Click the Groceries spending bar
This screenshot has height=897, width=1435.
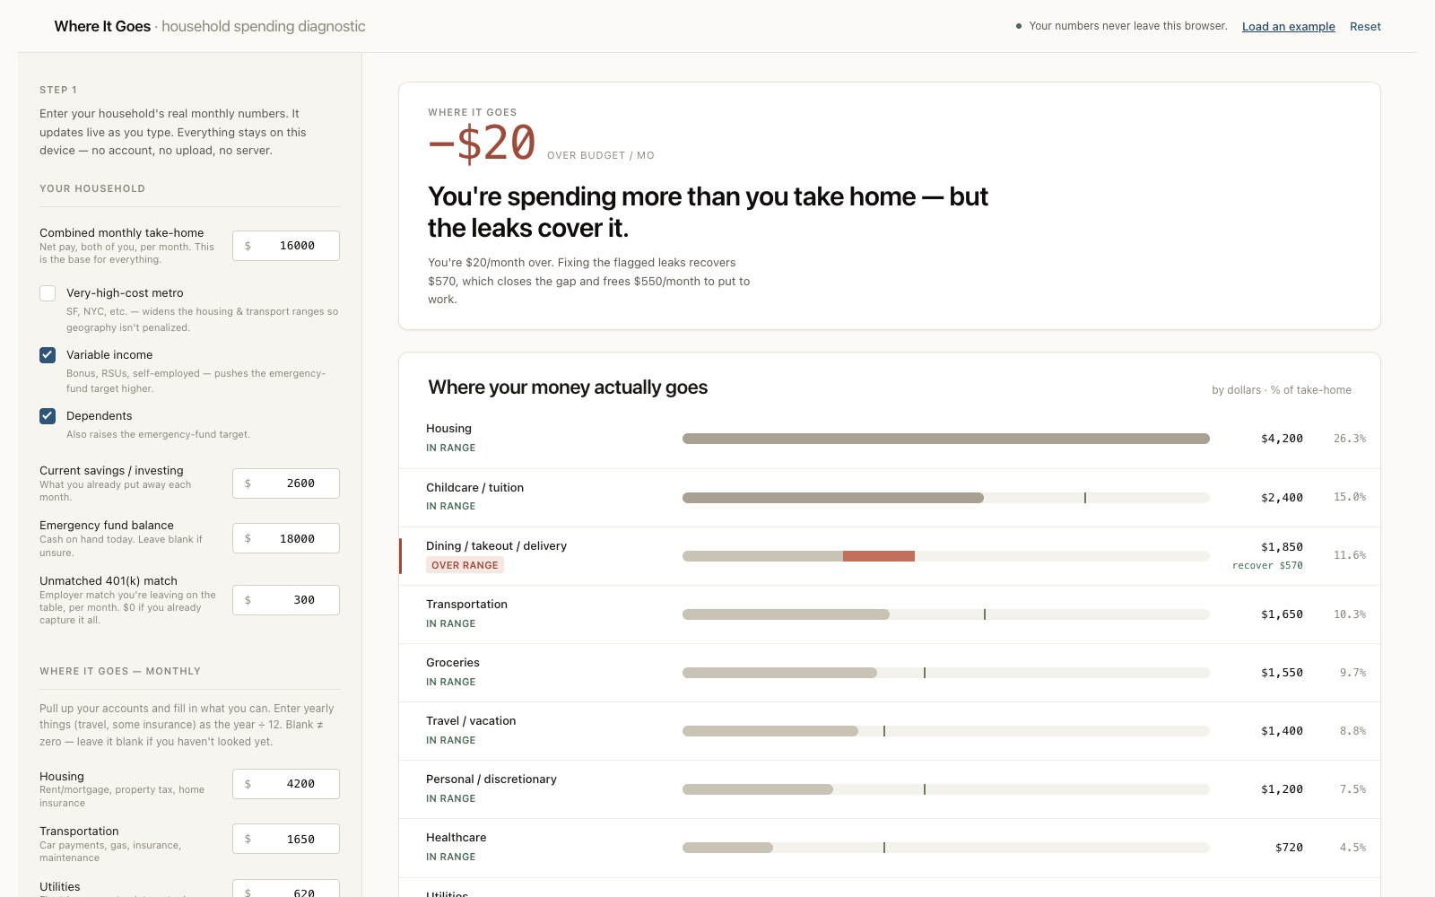click(x=946, y=673)
